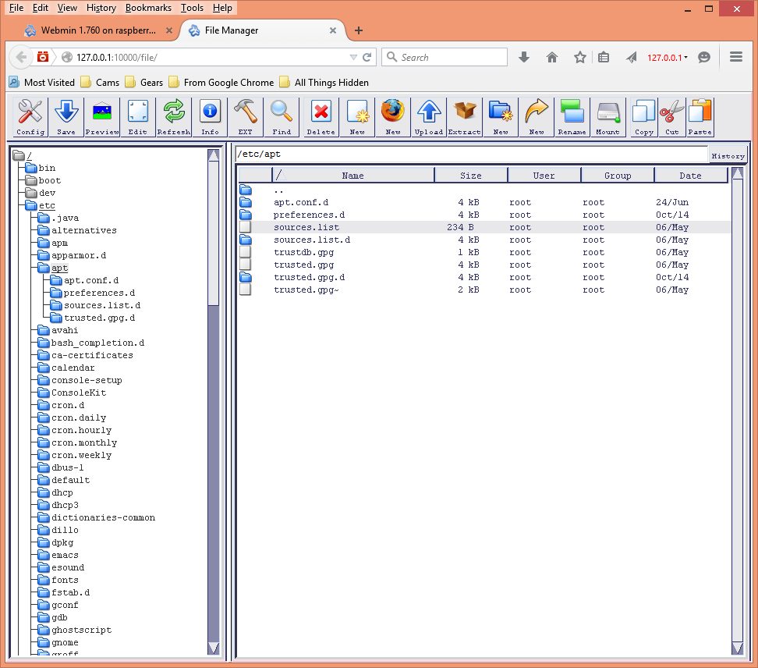Screen dimensions: 758x668
Task: Click the History button beside path
Action: (x=728, y=156)
